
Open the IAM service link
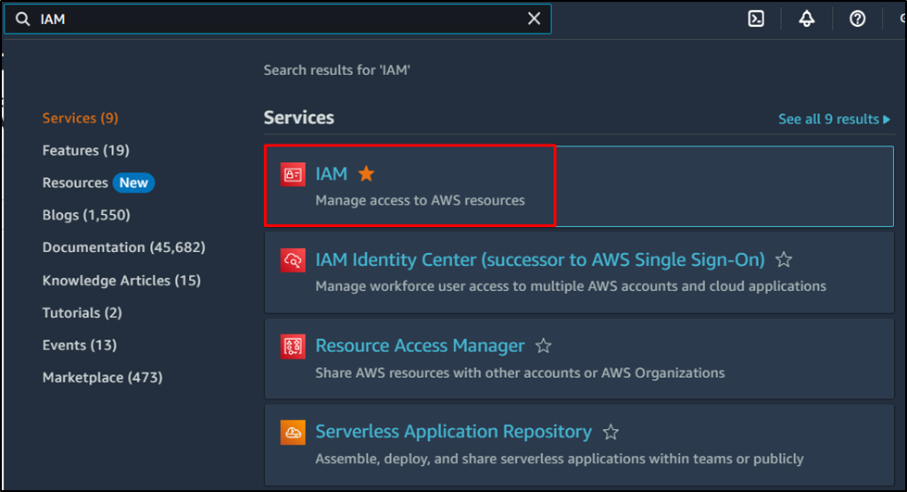pyautogui.click(x=331, y=173)
